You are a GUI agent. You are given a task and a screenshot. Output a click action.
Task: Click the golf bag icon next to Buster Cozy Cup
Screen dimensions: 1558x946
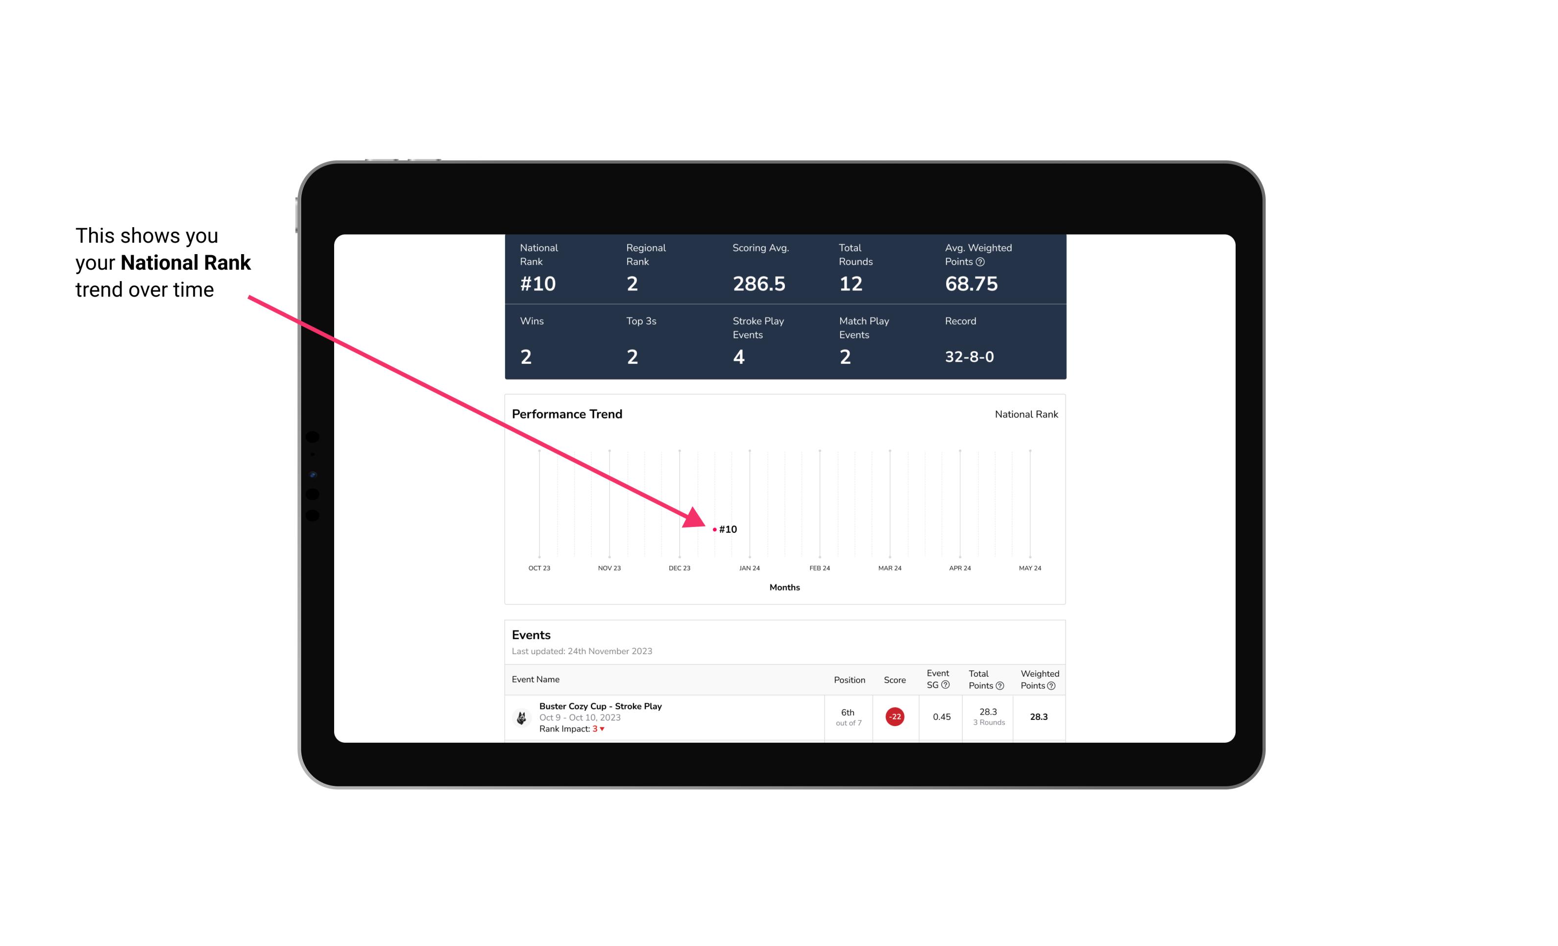pos(521,716)
